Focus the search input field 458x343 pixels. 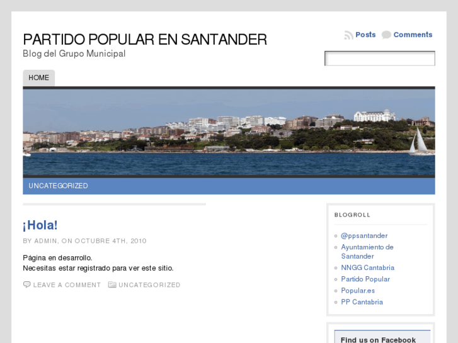(x=380, y=59)
